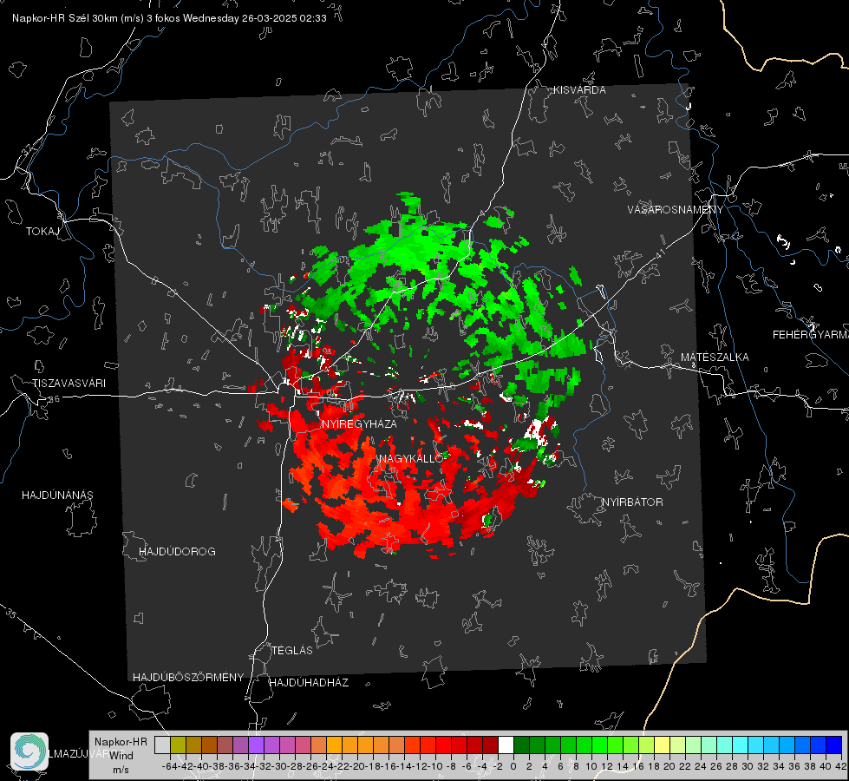Click the HAJDÚDOROG label
This screenshot has height=781, width=849.
pos(177,551)
